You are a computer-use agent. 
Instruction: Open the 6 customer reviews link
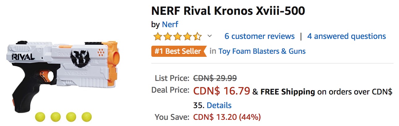[x=259, y=36]
